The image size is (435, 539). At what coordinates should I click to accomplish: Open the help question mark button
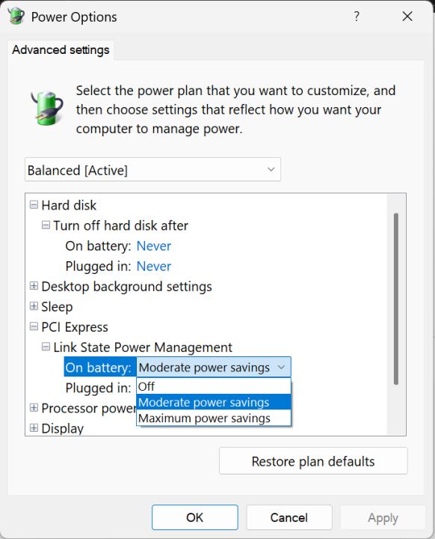(357, 16)
